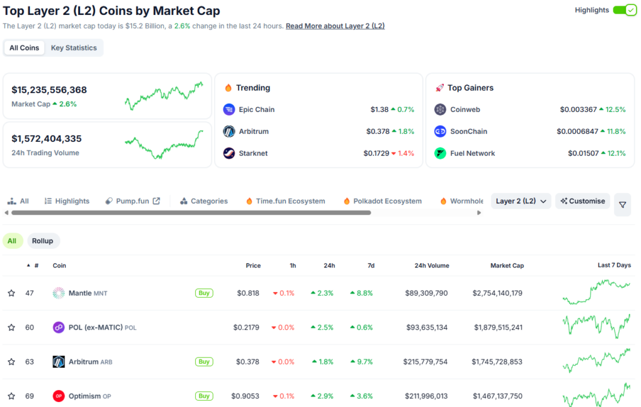
Task: Click the Mantle 7-day sparkline chart
Action: click(597, 293)
